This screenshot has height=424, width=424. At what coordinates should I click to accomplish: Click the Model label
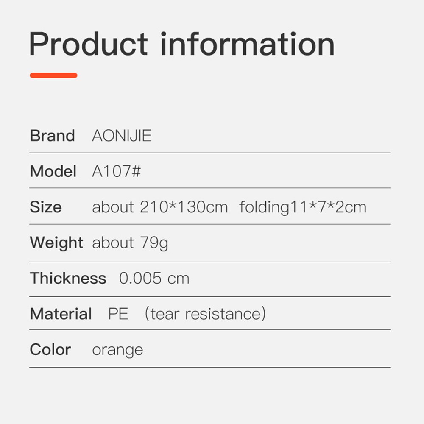point(53,172)
